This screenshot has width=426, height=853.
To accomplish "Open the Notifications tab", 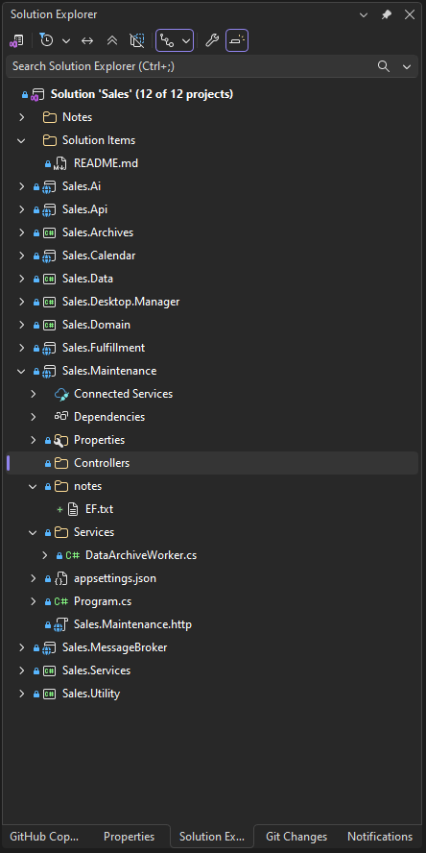I will point(380,837).
